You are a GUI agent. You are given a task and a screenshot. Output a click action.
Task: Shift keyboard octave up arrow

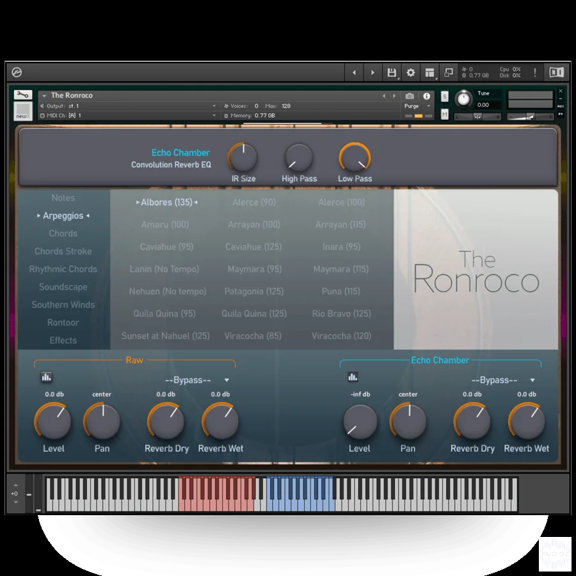15,485
